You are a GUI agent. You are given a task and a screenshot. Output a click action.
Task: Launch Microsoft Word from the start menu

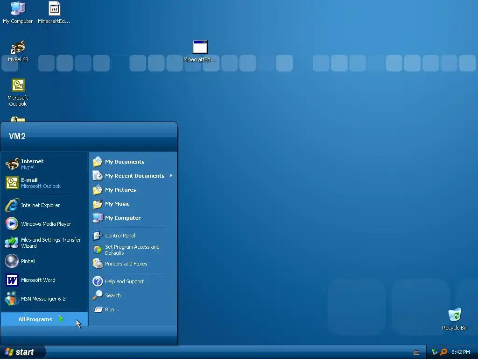[x=44, y=280]
